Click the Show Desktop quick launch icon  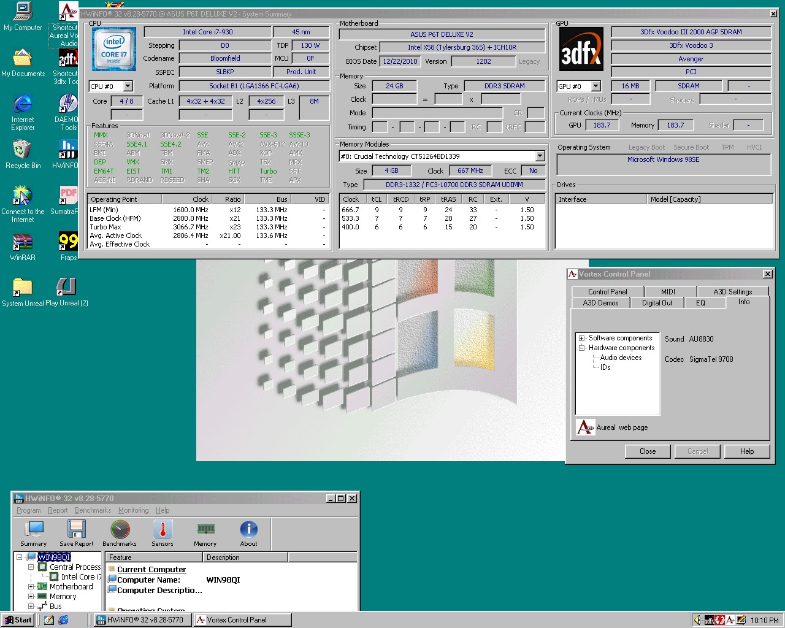(49, 620)
